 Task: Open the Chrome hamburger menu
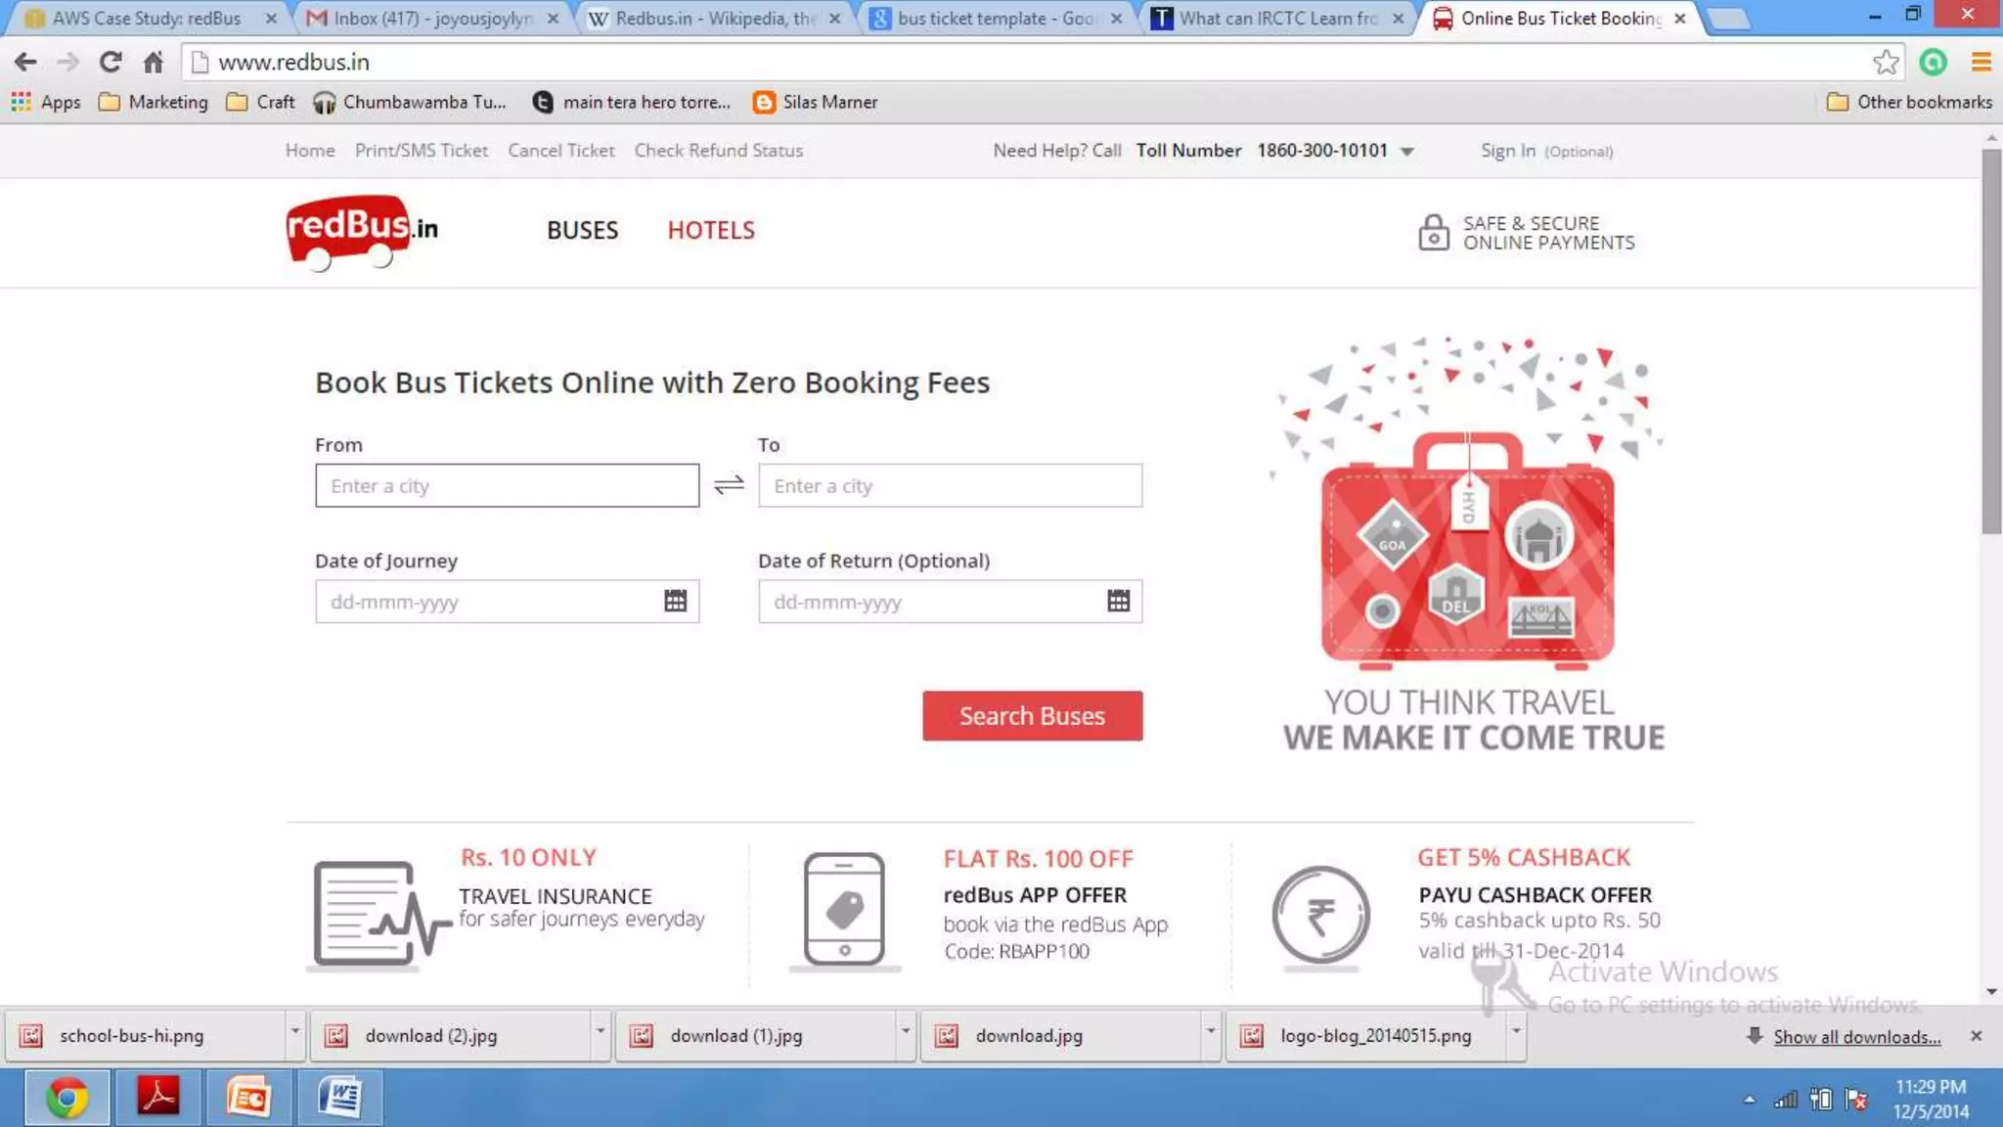tap(1981, 63)
